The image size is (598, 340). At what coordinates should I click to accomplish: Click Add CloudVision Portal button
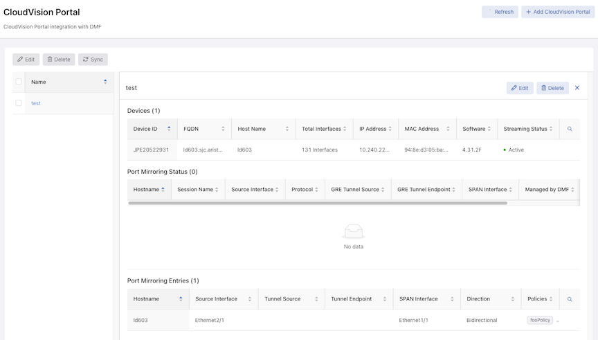click(x=558, y=12)
